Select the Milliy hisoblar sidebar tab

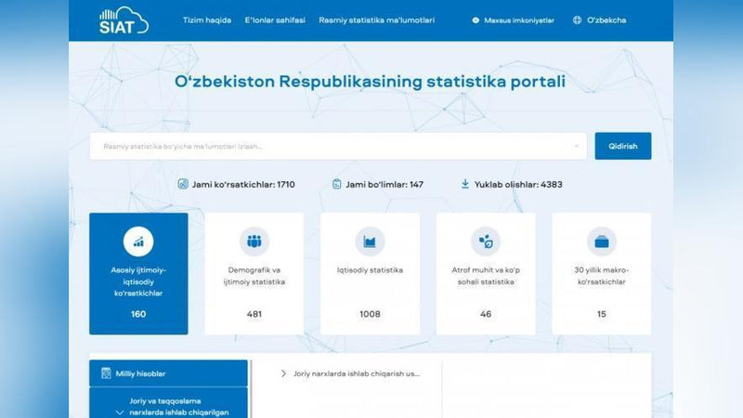pyautogui.click(x=169, y=373)
